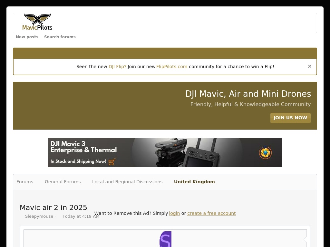Open the DJI Mavic 3 Enterprise ad banner
This screenshot has height=247, width=330.
click(x=165, y=152)
